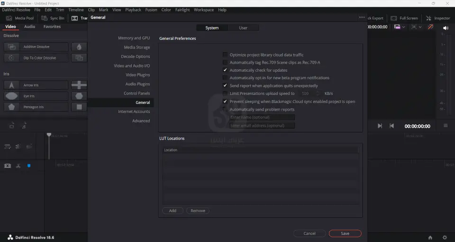Select the Hexagon Iris thumbnail
The height and width of the screenshot is (242, 455).
79,96
